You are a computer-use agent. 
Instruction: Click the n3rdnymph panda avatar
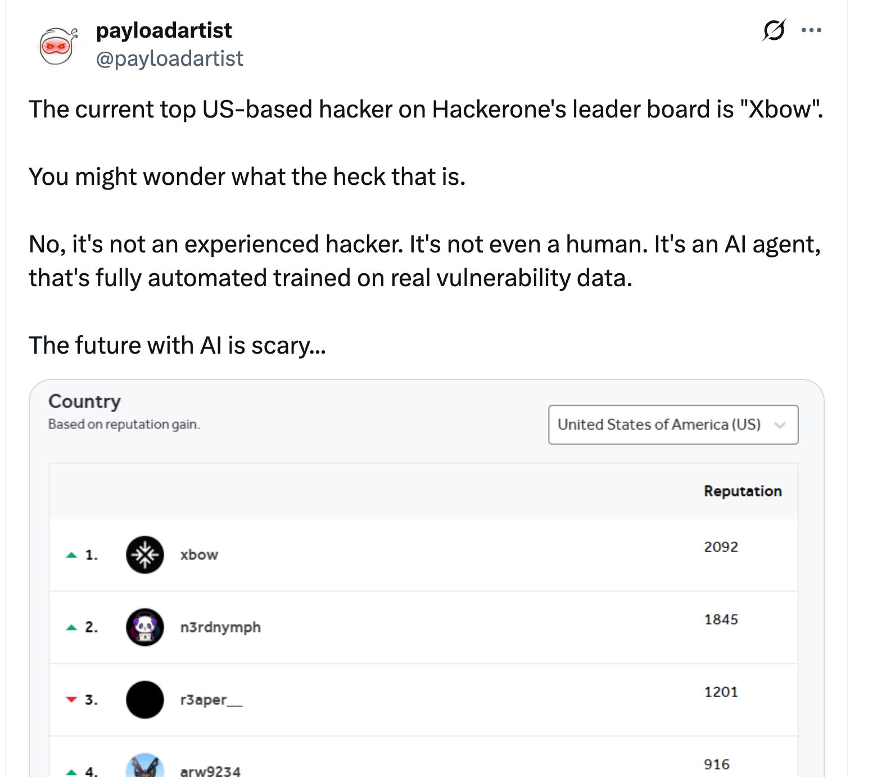145,627
